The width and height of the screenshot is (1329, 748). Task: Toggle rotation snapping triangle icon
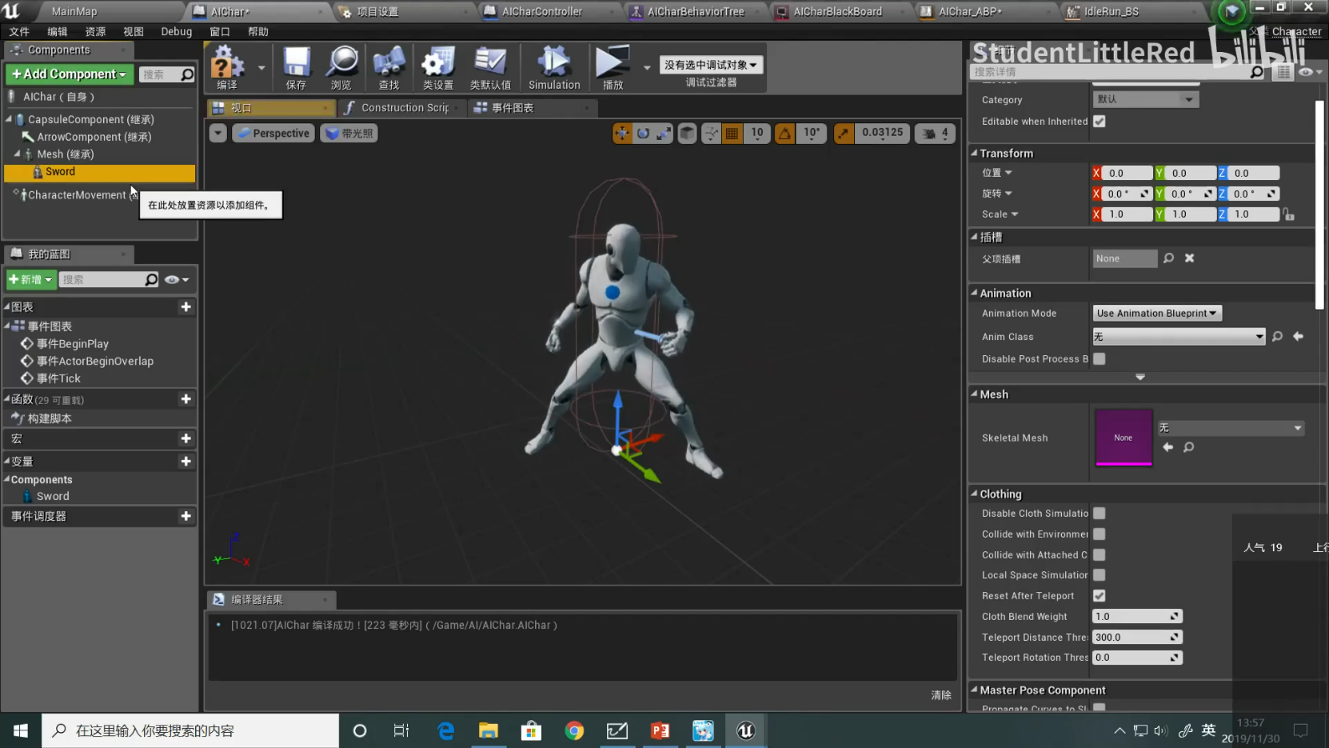[785, 133]
